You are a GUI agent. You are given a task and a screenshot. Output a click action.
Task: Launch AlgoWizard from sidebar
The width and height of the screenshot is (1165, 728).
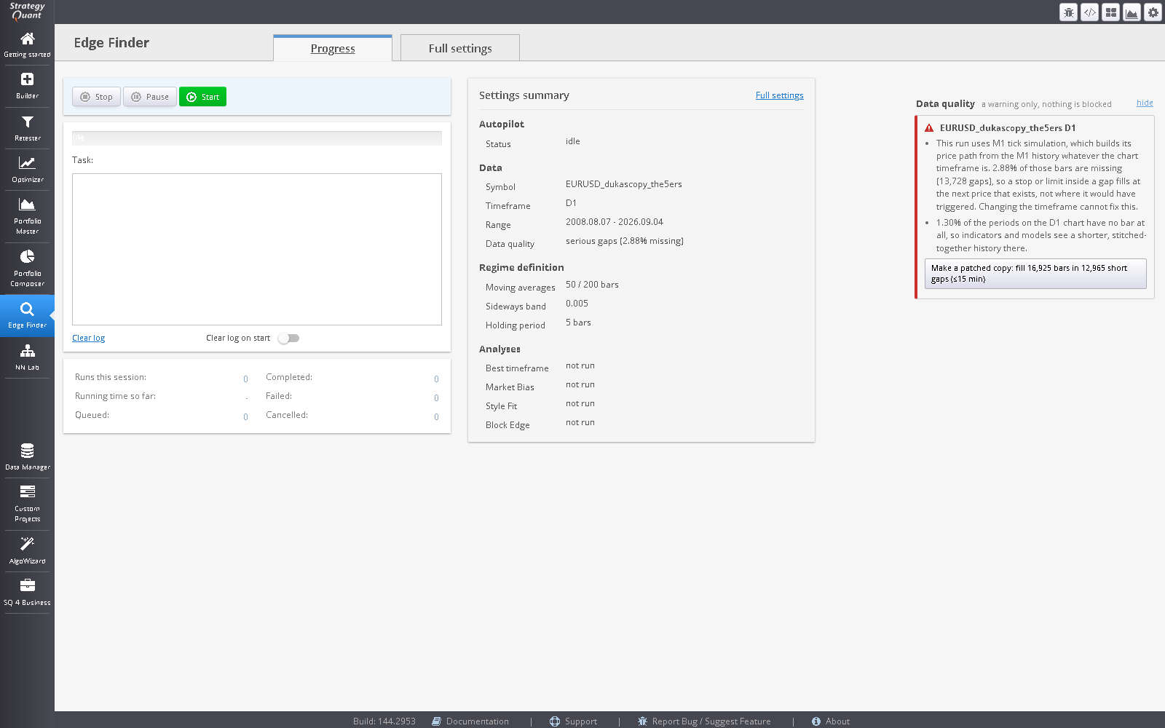click(27, 551)
